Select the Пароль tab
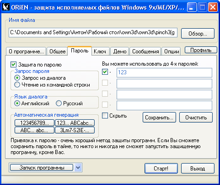220x185 pixels. [80, 51]
